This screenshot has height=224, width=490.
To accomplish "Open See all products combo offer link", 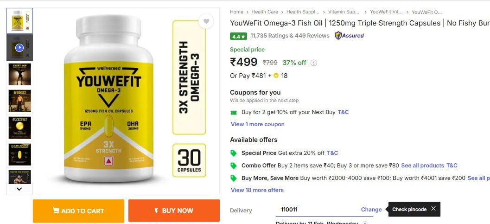I will click(422, 166).
